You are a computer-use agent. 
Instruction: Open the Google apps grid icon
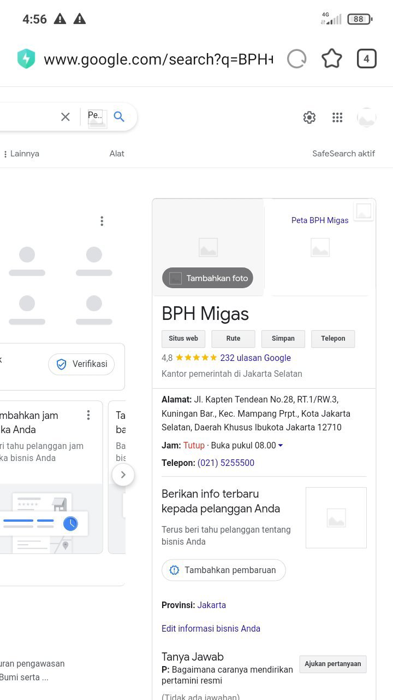[337, 118]
